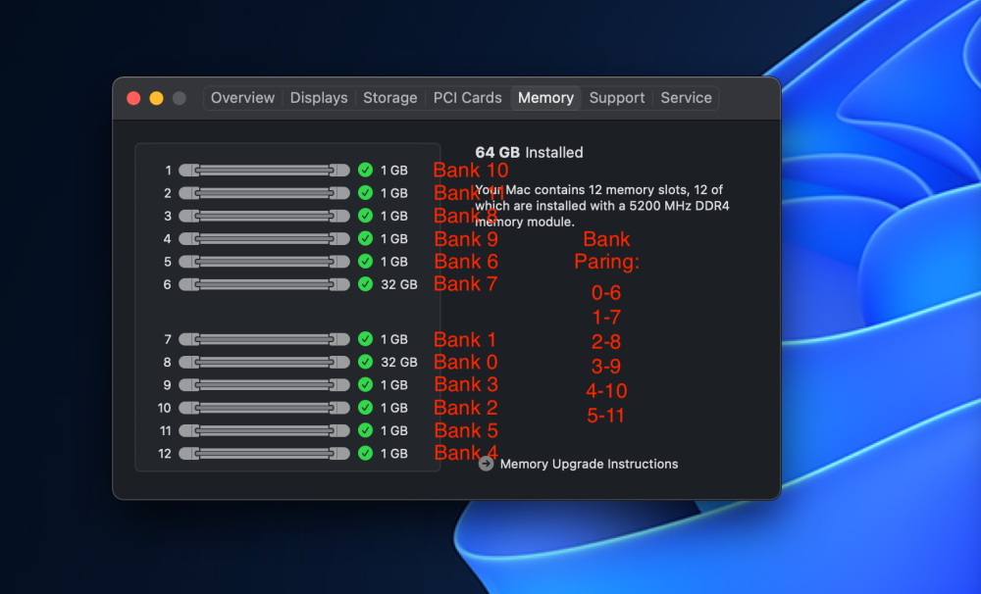Select memory module graphic in slot 2

264,193
